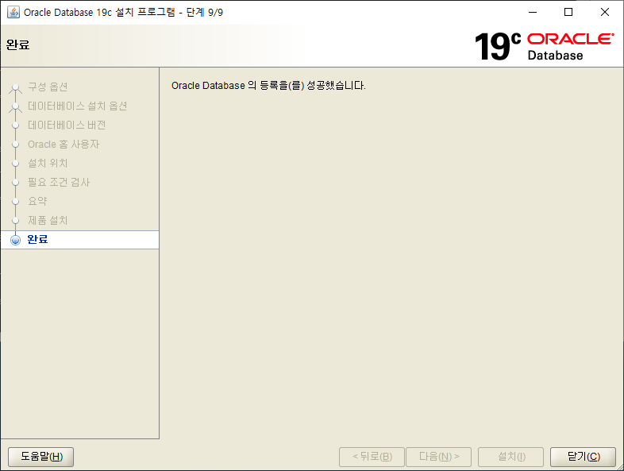Select the 제품 설치 step
624x471 pixels.
pos(48,221)
